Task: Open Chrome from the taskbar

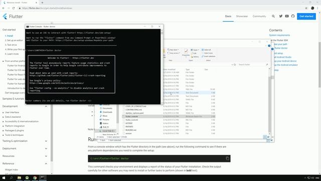Action: pyautogui.click(x=35, y=177)
